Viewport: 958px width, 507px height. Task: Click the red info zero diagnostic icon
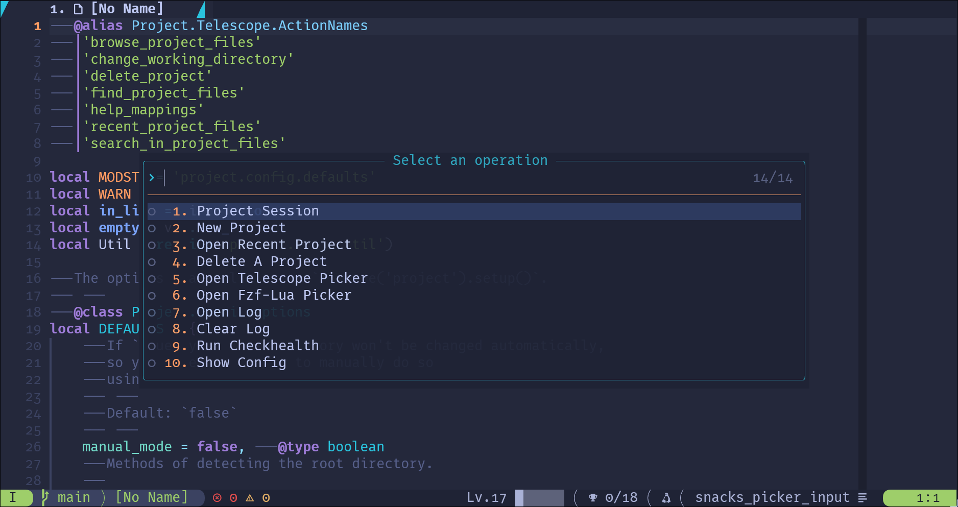pos(234,497)
